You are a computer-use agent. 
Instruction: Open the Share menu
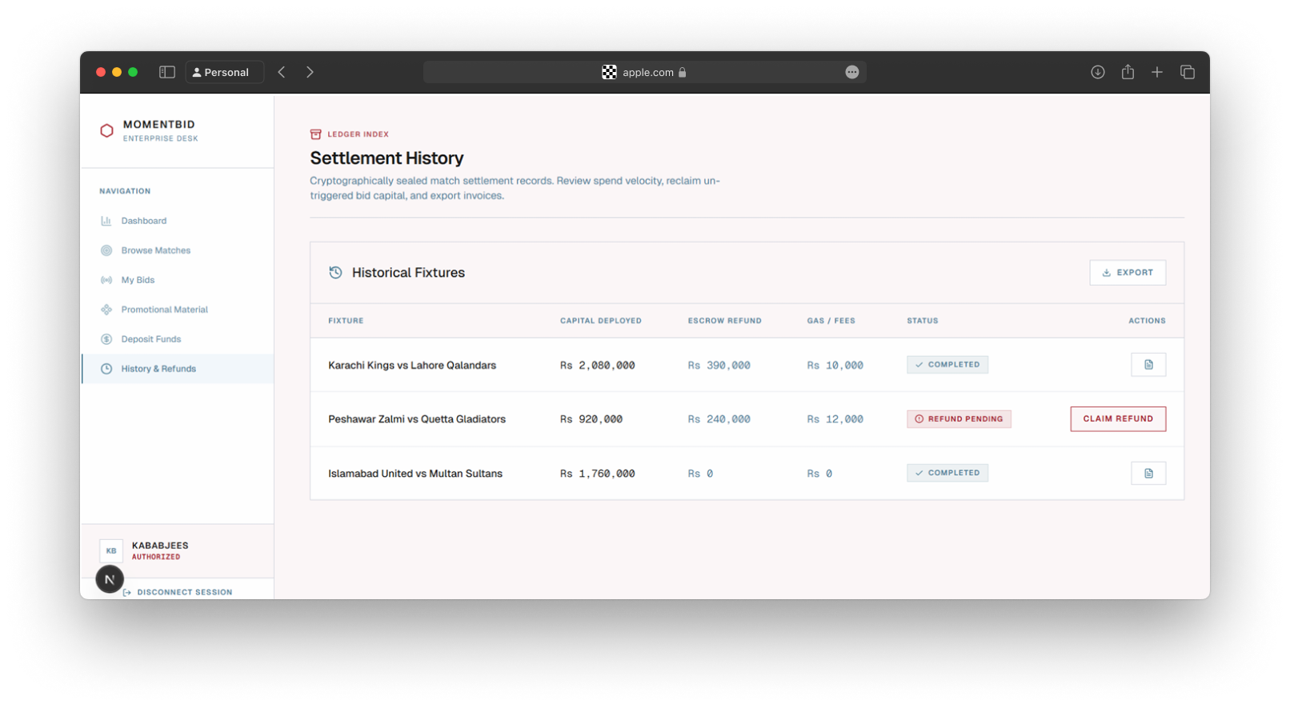click(x=1128, y=72)
